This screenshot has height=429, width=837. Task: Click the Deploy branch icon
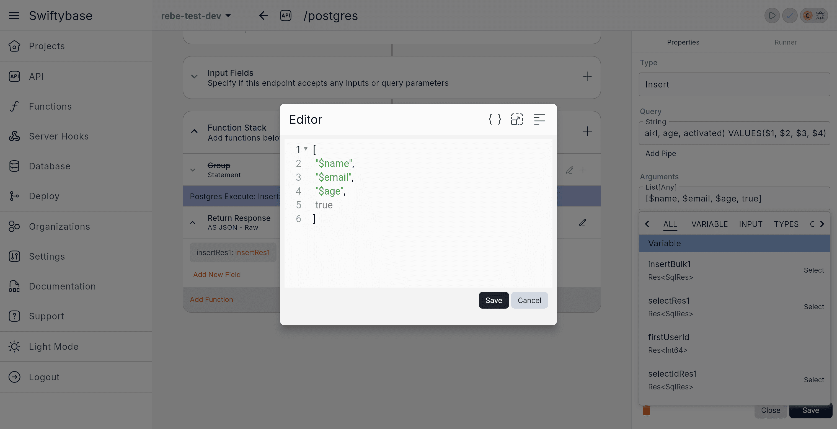click(x=14, y=196)
